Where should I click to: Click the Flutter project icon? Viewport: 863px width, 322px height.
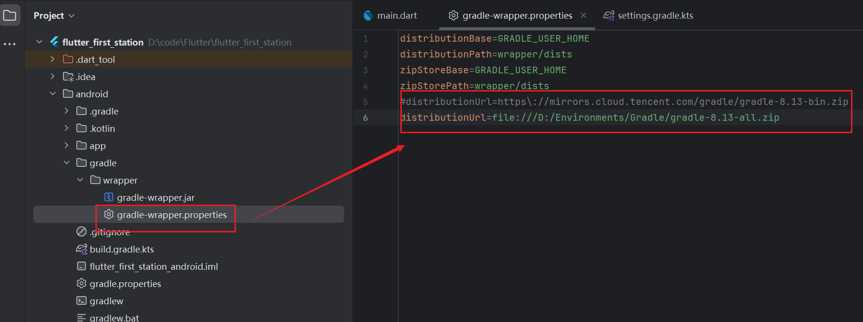click(x=55, y=42)
